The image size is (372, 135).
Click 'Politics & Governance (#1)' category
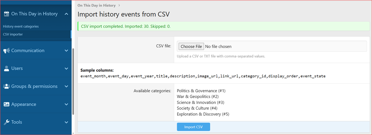201,91
